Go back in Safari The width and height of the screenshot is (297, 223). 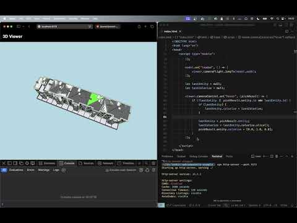pos(29,27)
